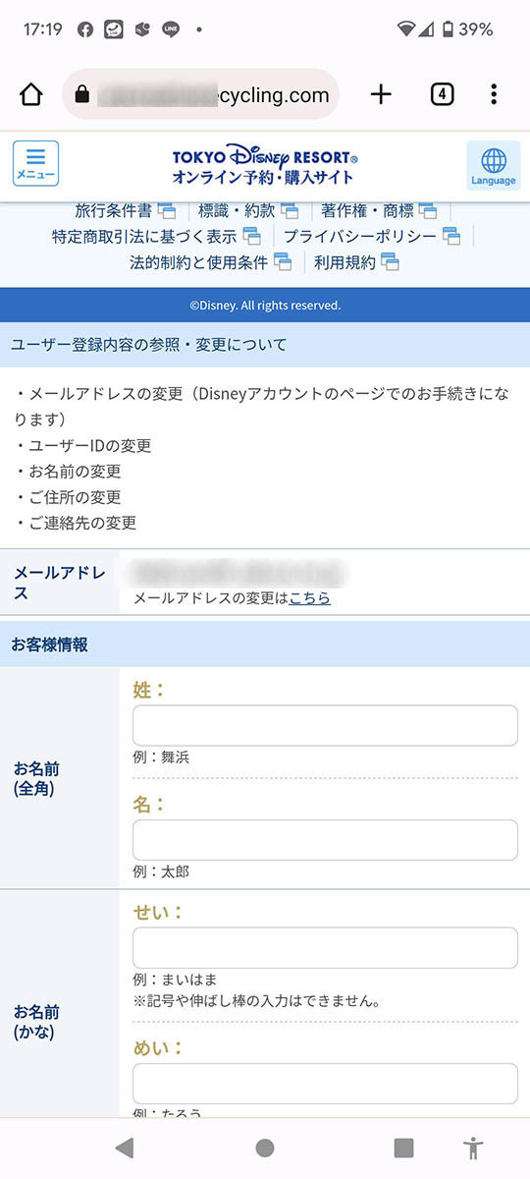
Task: Focus the めい kana input field
Action: click(325, 1083)
